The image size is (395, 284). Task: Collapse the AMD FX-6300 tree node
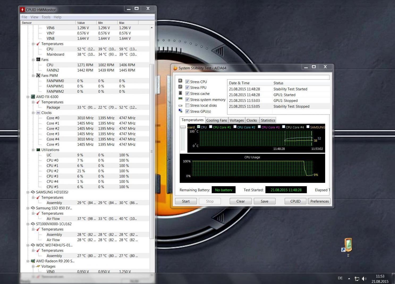tap(28, 97)
